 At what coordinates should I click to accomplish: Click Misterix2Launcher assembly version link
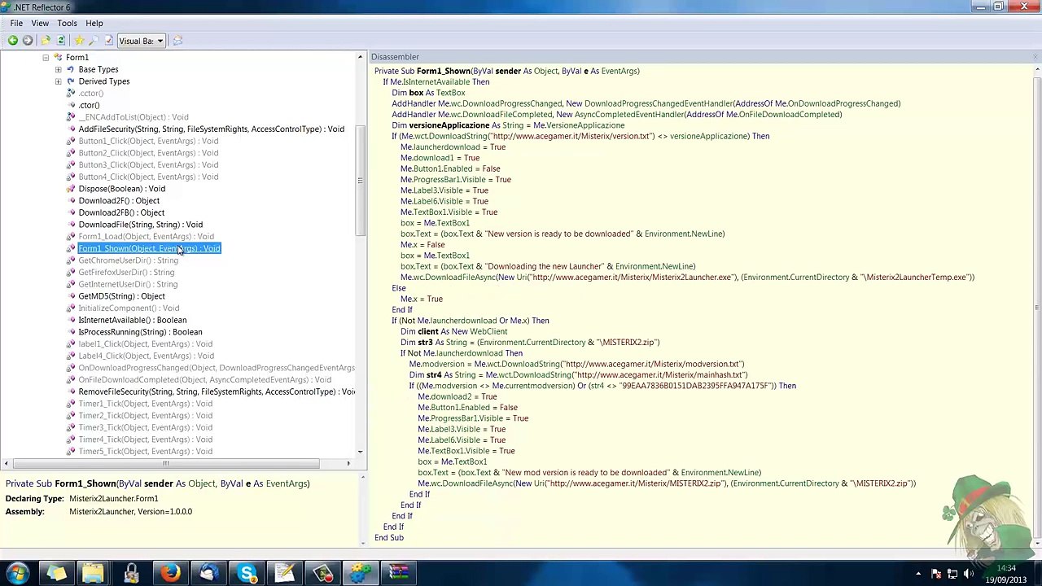coord(131,512)
